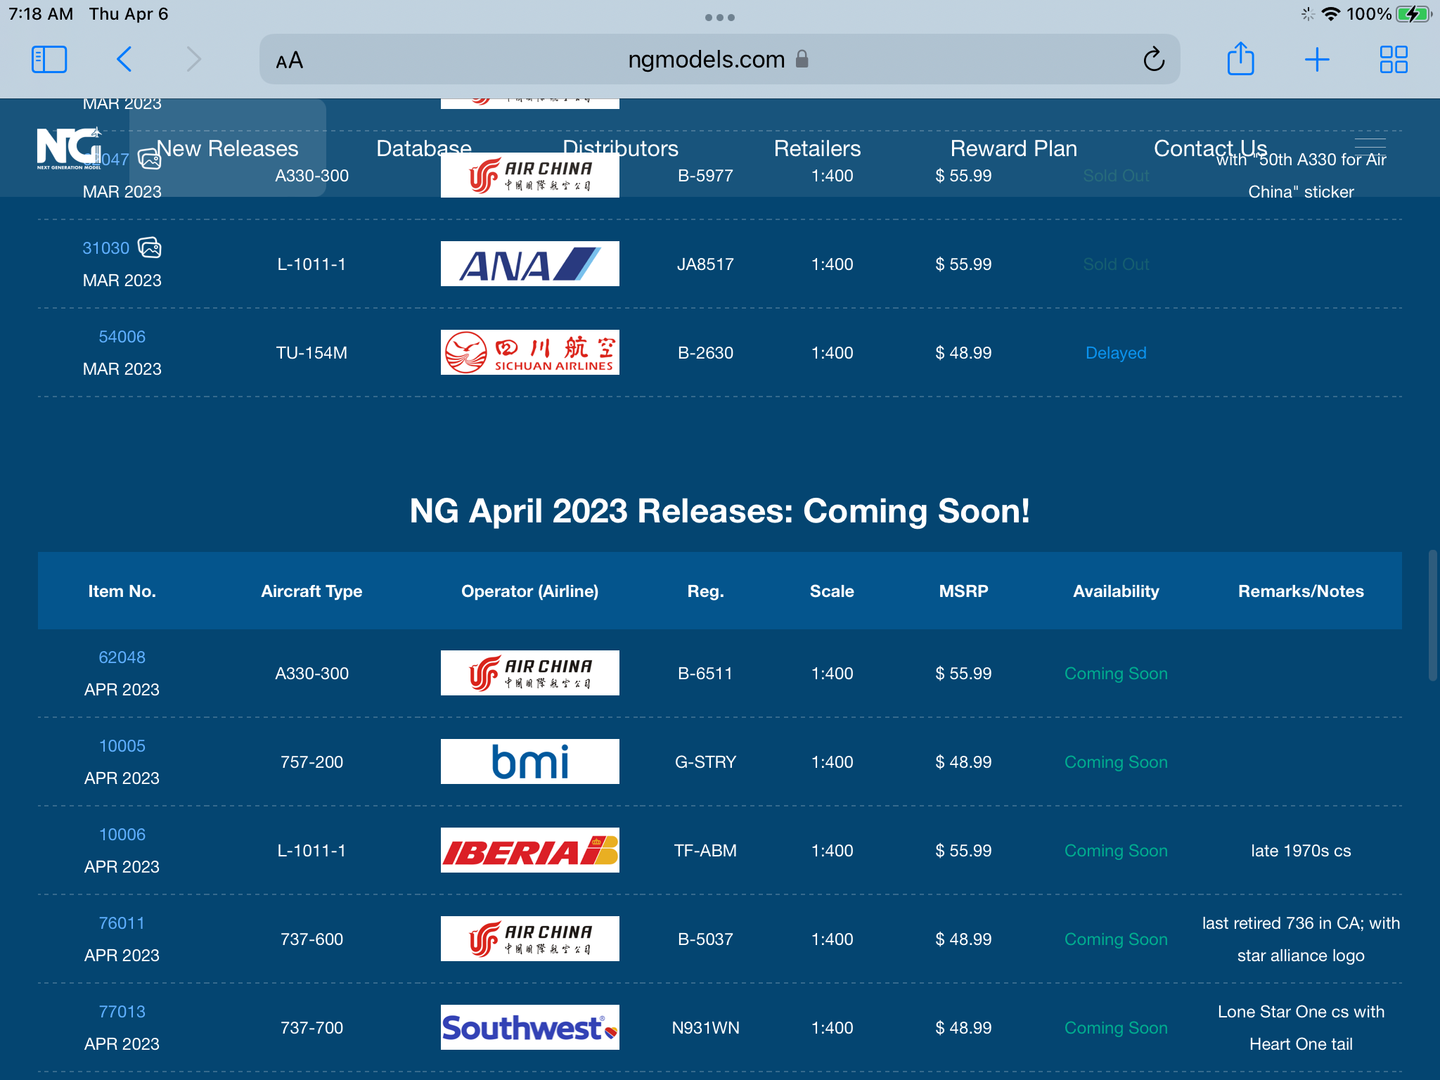
Task: Click Sold Out in ANA row
Action: pos(1116,264)
